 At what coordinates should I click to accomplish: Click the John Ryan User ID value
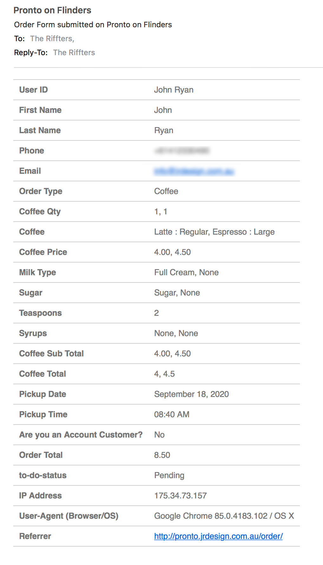(174, 90)
